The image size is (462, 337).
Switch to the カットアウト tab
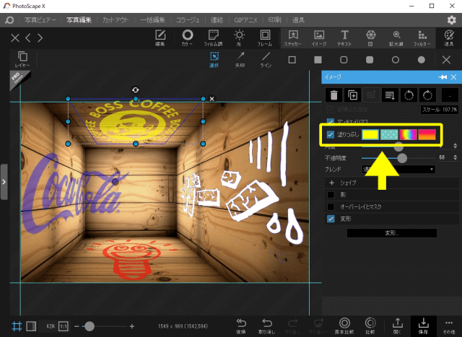115,20
